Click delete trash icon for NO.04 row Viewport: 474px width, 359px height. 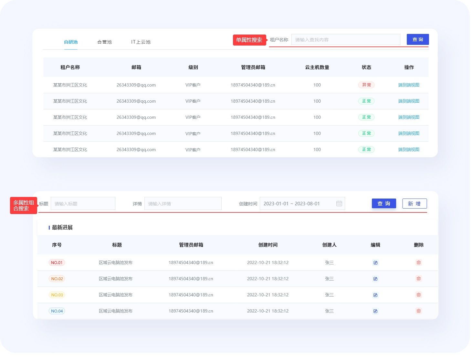(418, 311)
